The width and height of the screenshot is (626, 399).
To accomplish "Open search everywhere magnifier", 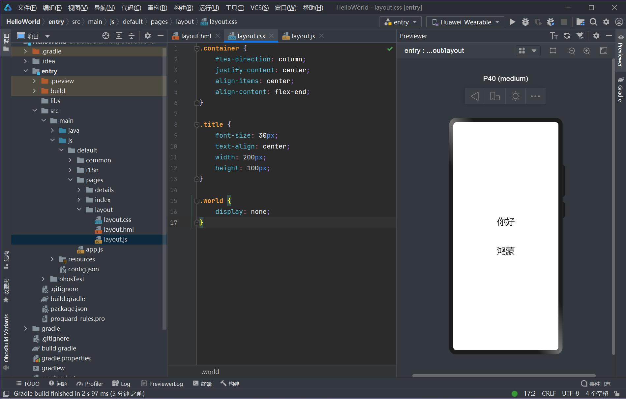I will pyautogui.click(x=593, y=21).
